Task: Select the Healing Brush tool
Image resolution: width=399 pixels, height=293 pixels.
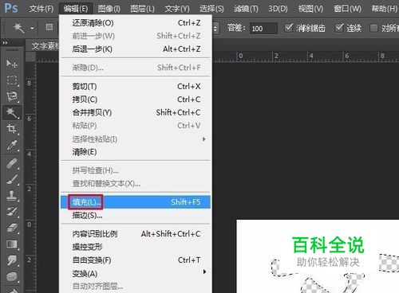Action: tap(12, 163)
